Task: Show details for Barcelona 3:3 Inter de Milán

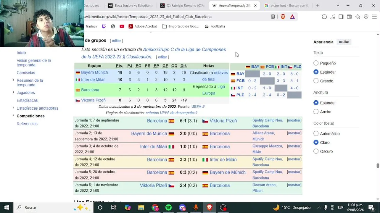Action: click(x=294, y=159)
